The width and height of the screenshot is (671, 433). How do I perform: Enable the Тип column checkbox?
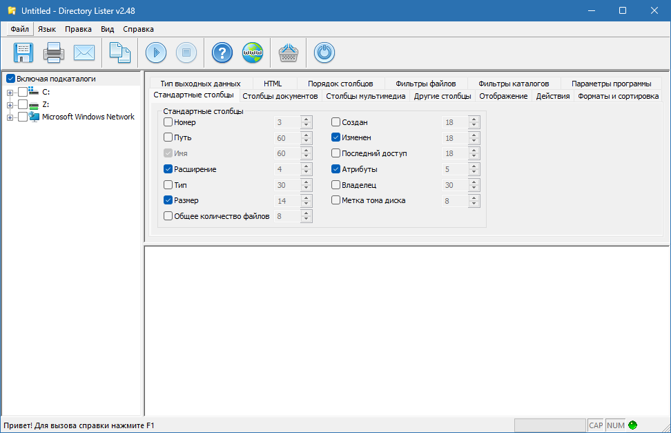pyautogui.click(x=168, y=185)
